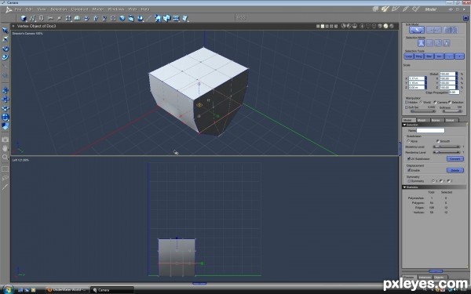Viewport: 471px width, 294px height.
Task: Click the first Selection Mode icon
Action: coord(421,43)
